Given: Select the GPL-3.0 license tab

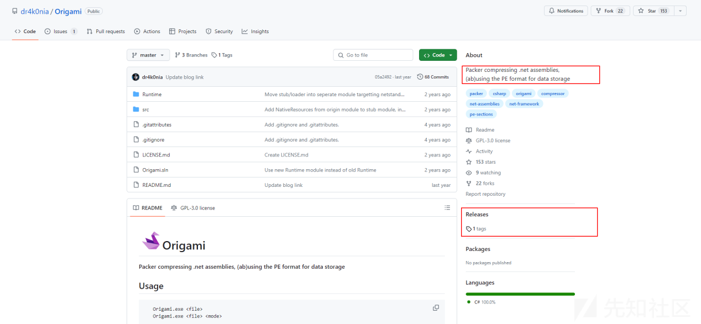Looking at the screenshot, I should pyautogui.click(x=193, y=208).
